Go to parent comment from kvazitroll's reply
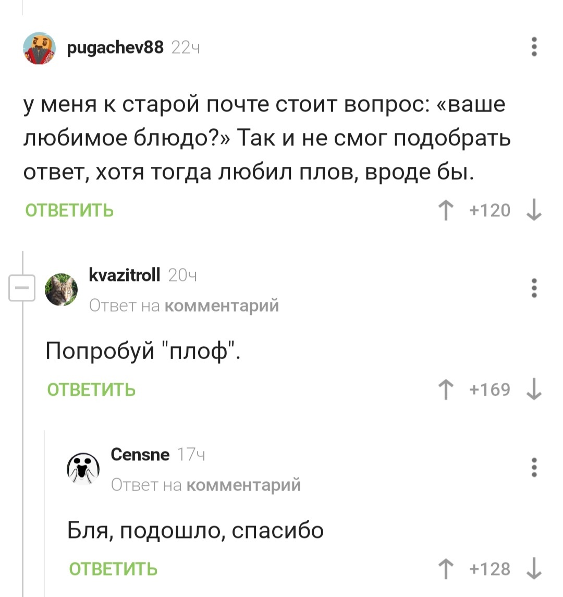 (x=222, y=306)
